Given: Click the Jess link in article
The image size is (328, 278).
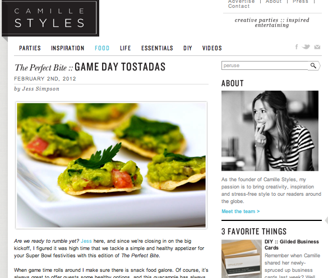Looking at the screenshot, I should pos(86,241).
